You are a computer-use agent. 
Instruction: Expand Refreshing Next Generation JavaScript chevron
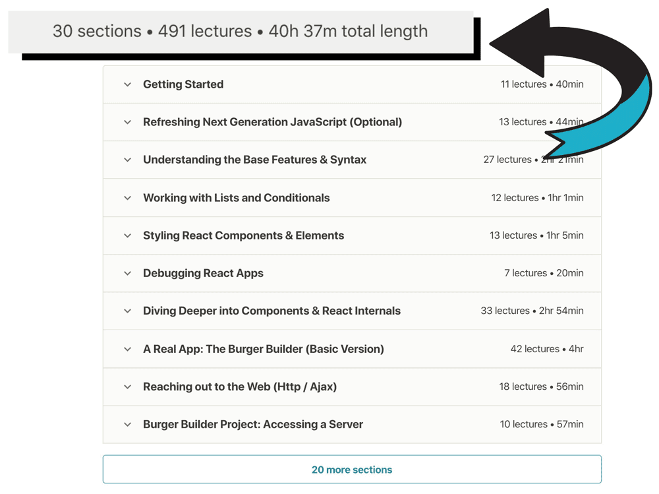(127, 122)
